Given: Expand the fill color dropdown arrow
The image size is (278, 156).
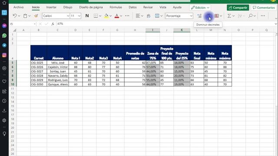Looking at the screenshot, I should click(x=111, y=16).
